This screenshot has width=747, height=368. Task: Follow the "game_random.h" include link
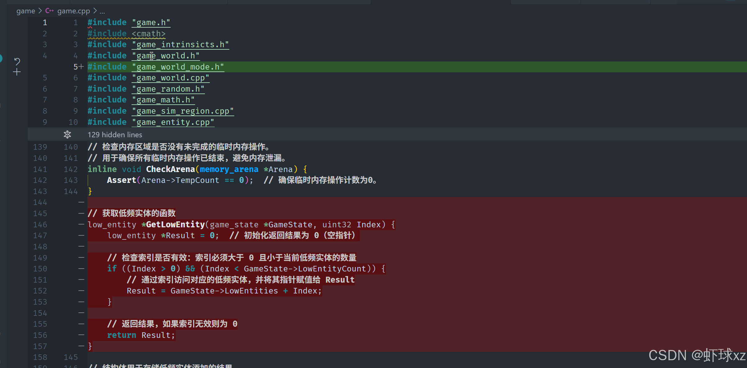pyautogui.click(x=168, y=89)
